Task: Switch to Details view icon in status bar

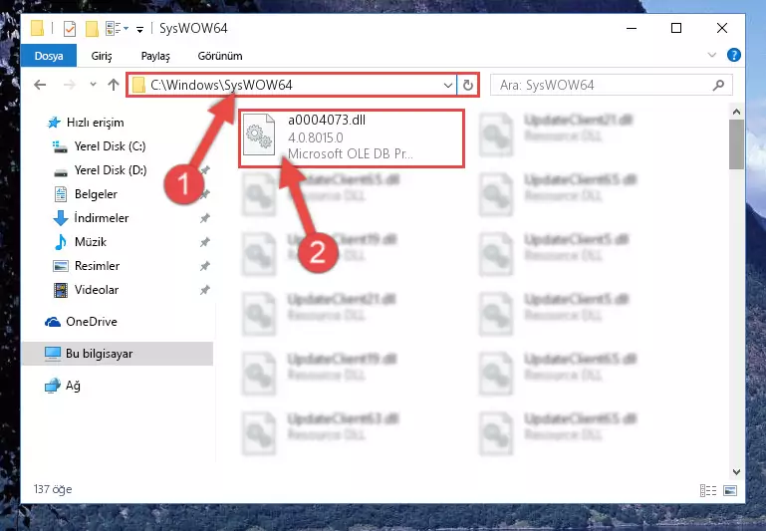Action: pyautogui.click(x=708, y=490)
